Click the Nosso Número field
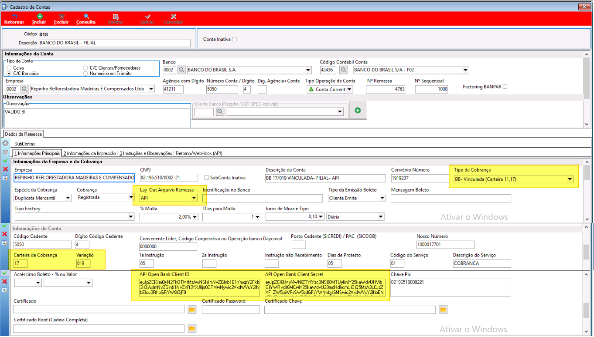The image size is (594, 337). coord(445,245)
